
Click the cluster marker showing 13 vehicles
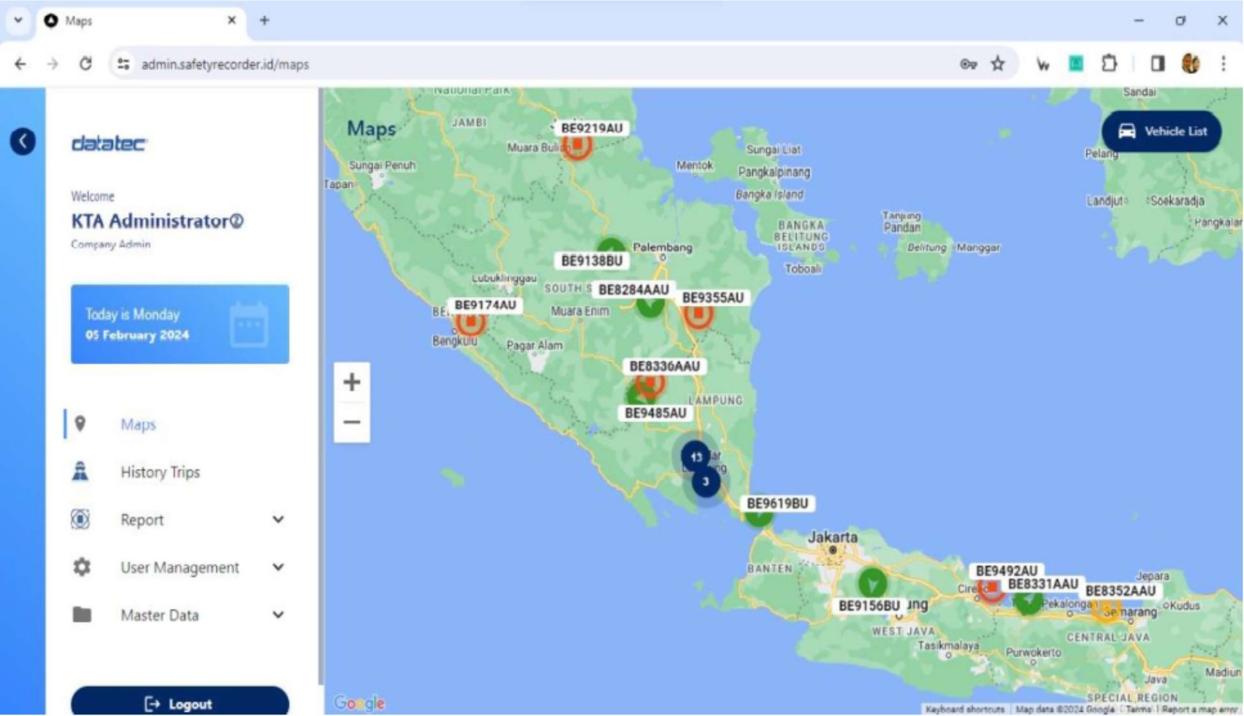695,456
